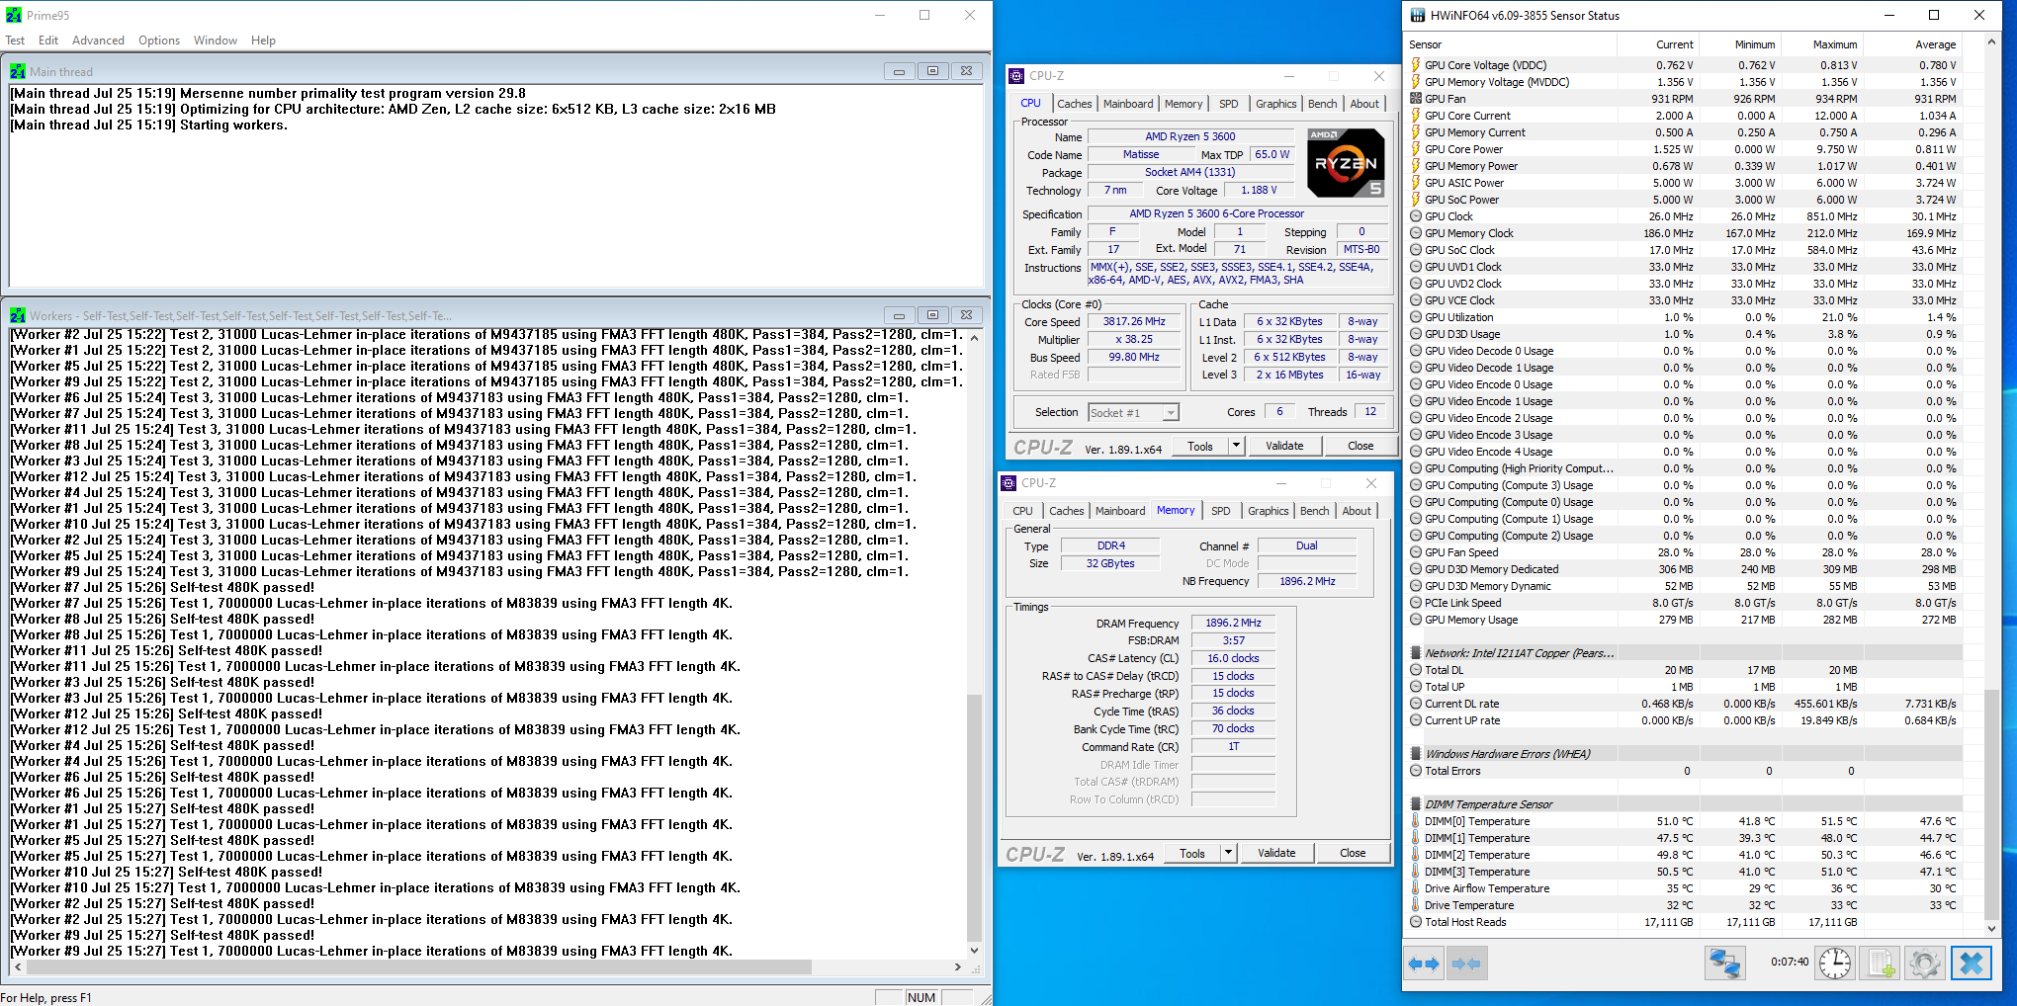Click the upper CPU-Z title bar icon
Screen dimensions: 2017x1006
click(x=1016, y=75)
